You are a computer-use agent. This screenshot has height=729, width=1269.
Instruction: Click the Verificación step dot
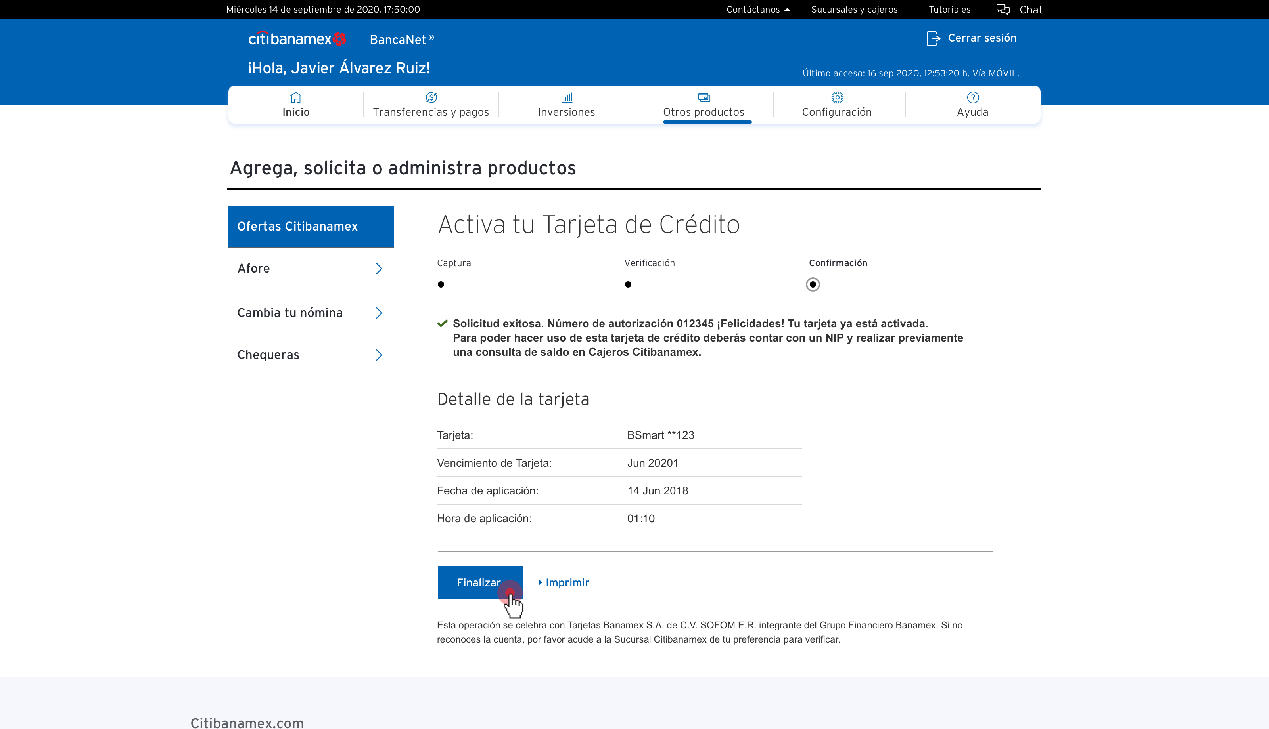pyautogui.click(x=628, y=284)
